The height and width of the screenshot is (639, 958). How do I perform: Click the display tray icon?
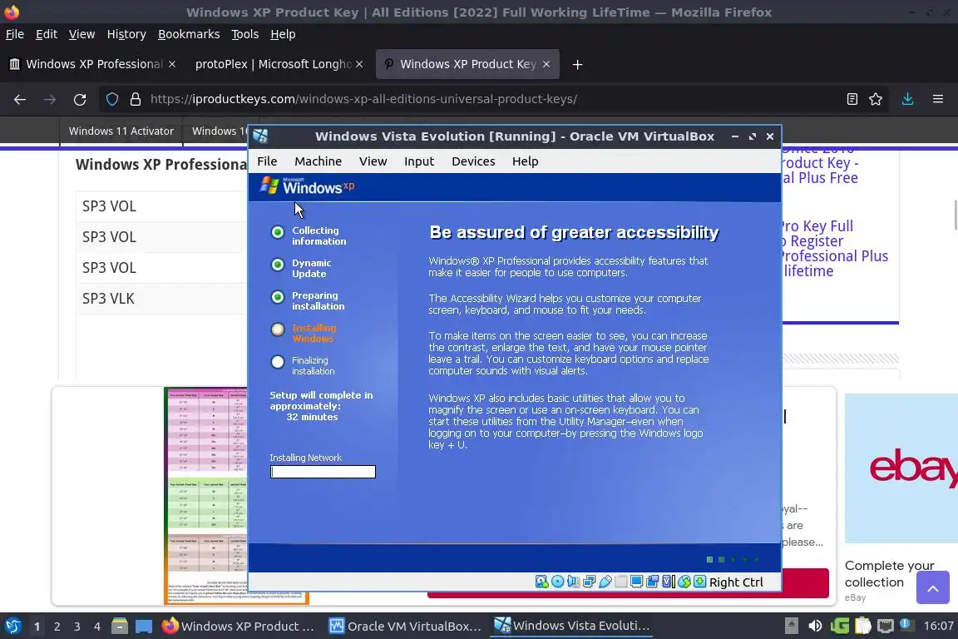(x=885, y=626)
